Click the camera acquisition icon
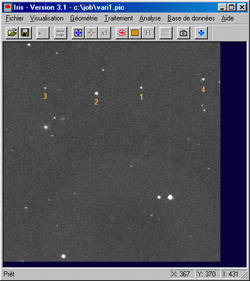 tap(183, 33)
